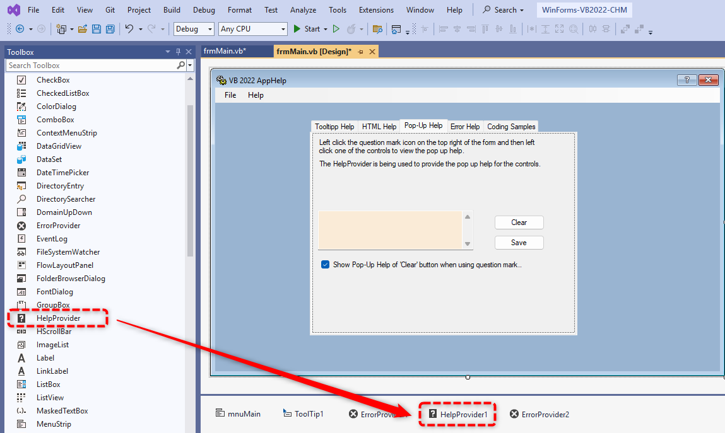This screenshot has height=433, width=725.
Task: Click the Clear button on the form
Action: [x=519, y=222]
